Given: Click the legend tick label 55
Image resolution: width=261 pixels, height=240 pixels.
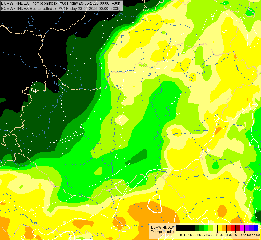Looking at the screenshot, I should click(254, 235).
